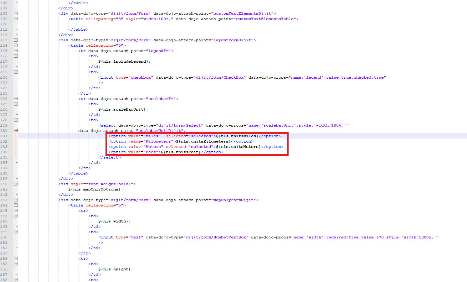Click line number 139 in the margin
The width and height of the screenshot is (467, 282).
pos(4,179)
